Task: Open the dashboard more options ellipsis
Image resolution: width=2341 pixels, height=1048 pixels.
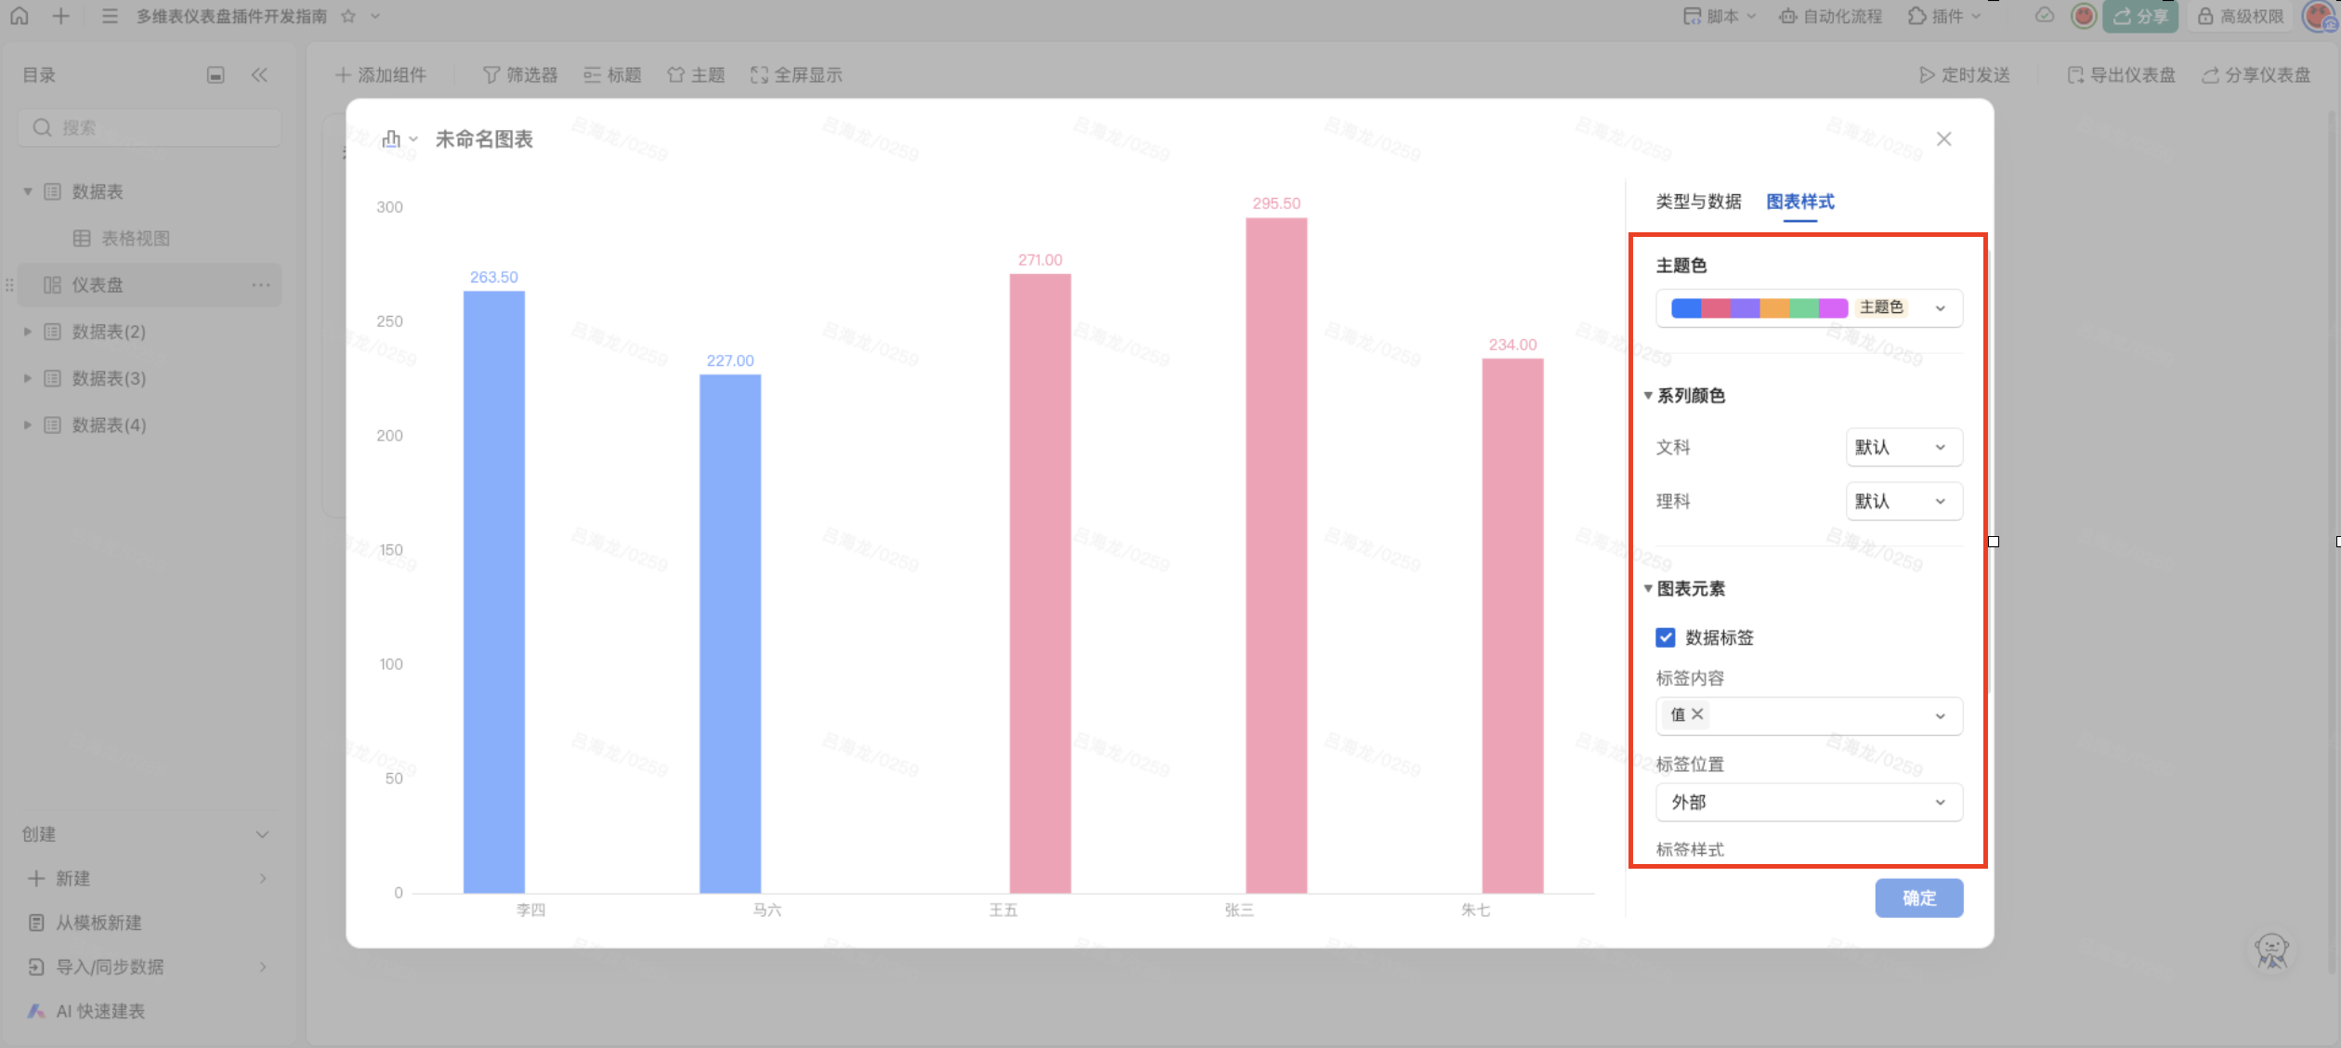Action: [261, 285]
